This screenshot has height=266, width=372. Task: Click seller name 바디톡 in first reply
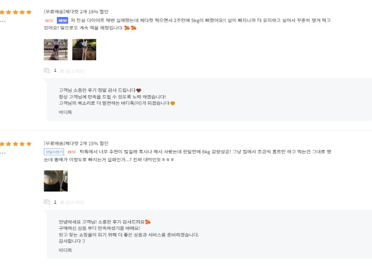[65, 112]
